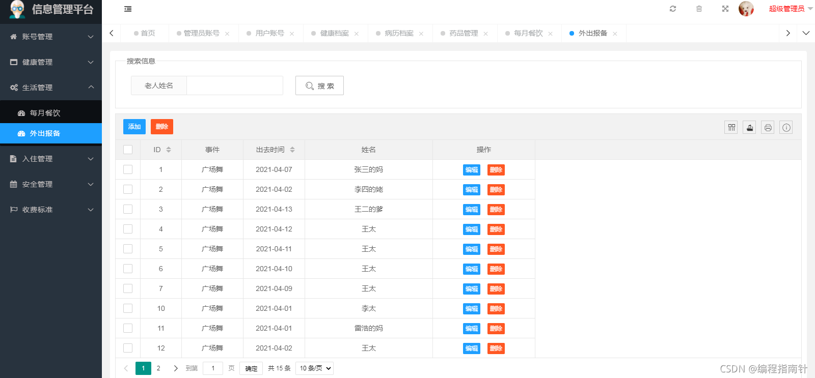Click the 搜索 search button

click(x=319, y=85)
